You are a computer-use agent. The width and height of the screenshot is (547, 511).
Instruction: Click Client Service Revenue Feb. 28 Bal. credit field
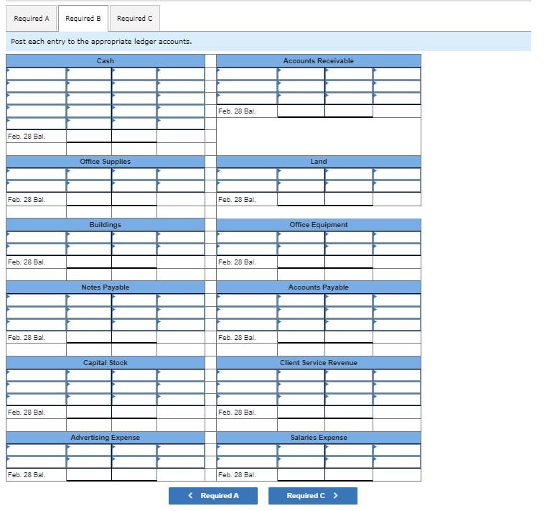click(x=349, y=412)
